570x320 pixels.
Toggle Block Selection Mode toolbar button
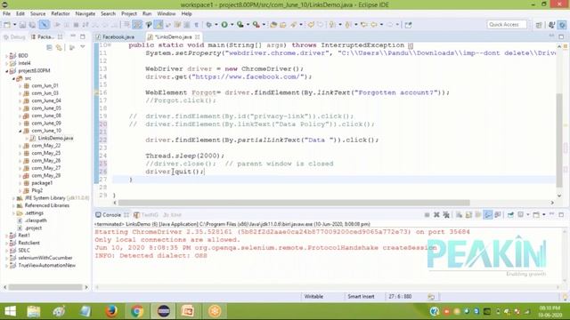pyautogui.click(x=187, y=25)
